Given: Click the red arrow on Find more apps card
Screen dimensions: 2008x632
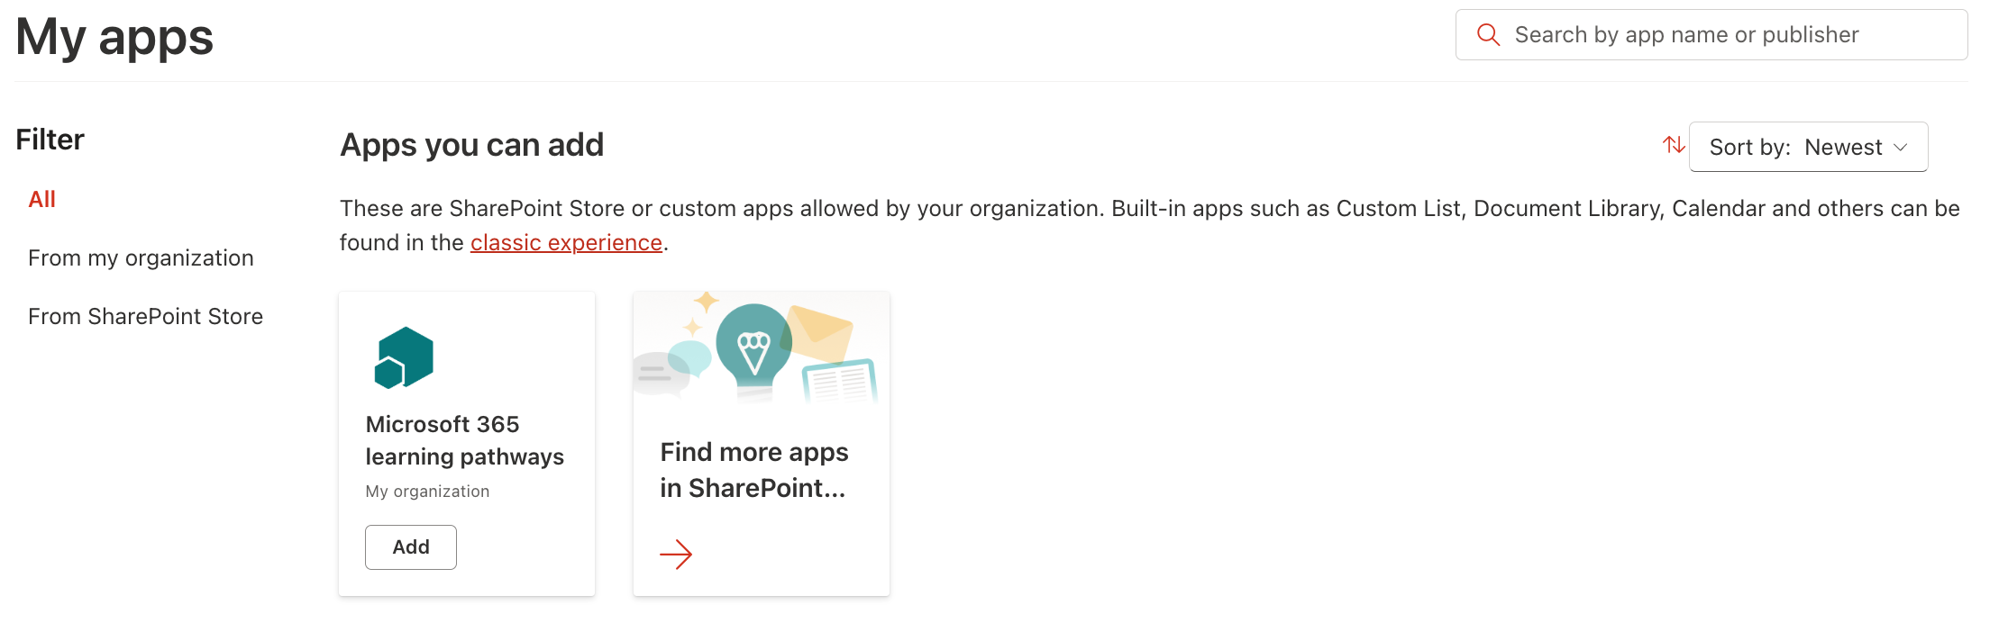Looking at the screenshot, I should (676, 555).
